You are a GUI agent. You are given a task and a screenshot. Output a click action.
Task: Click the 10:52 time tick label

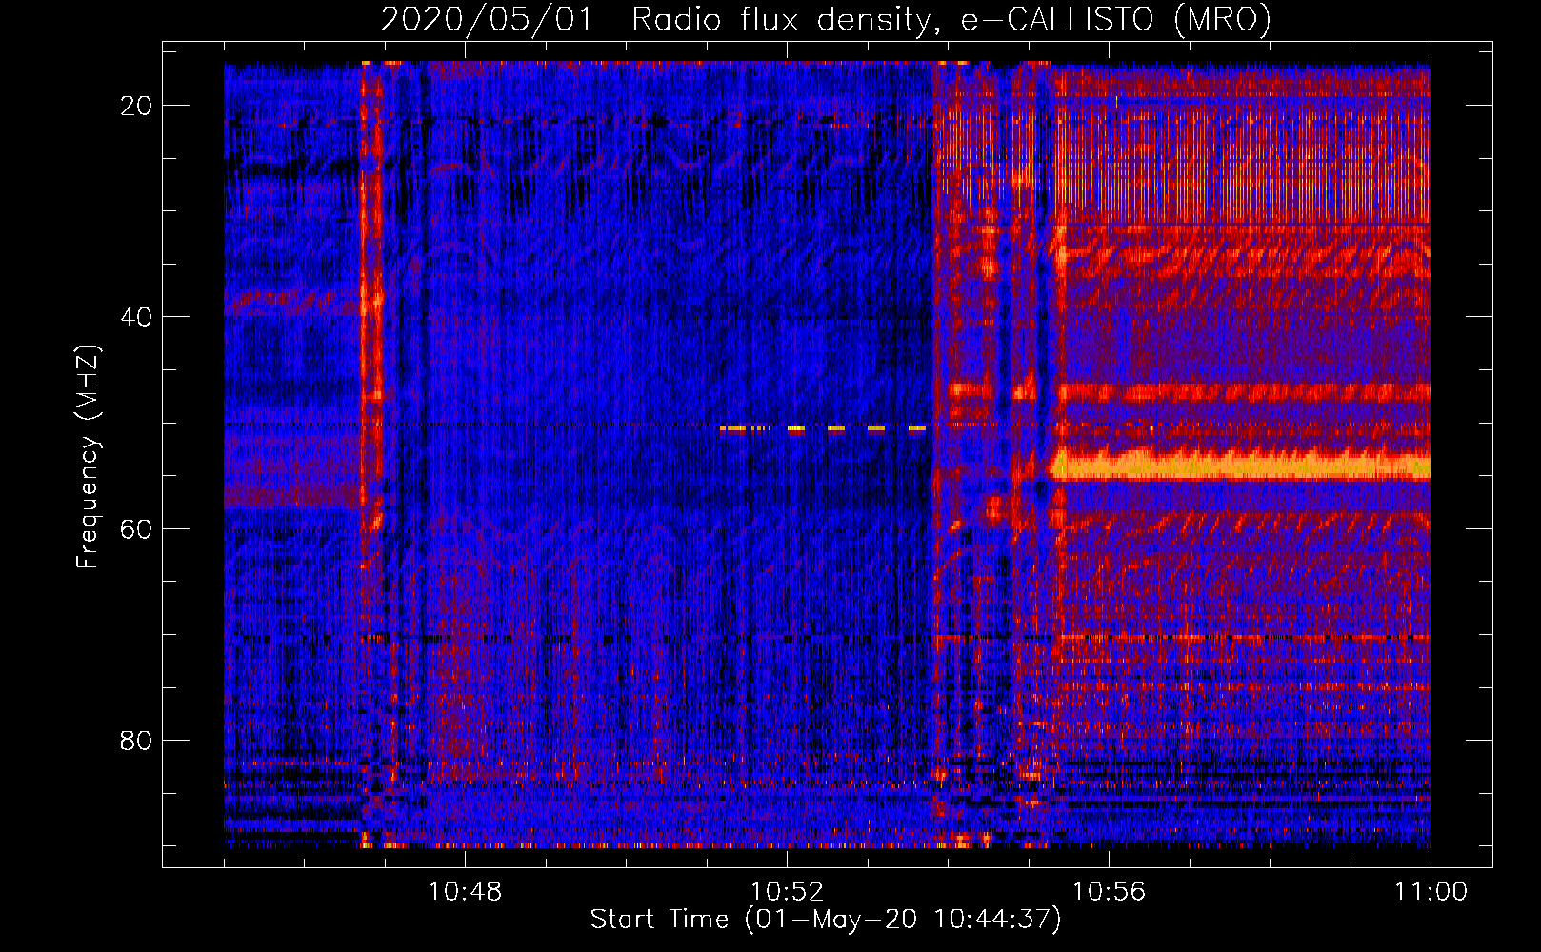(x=787, y=891)
